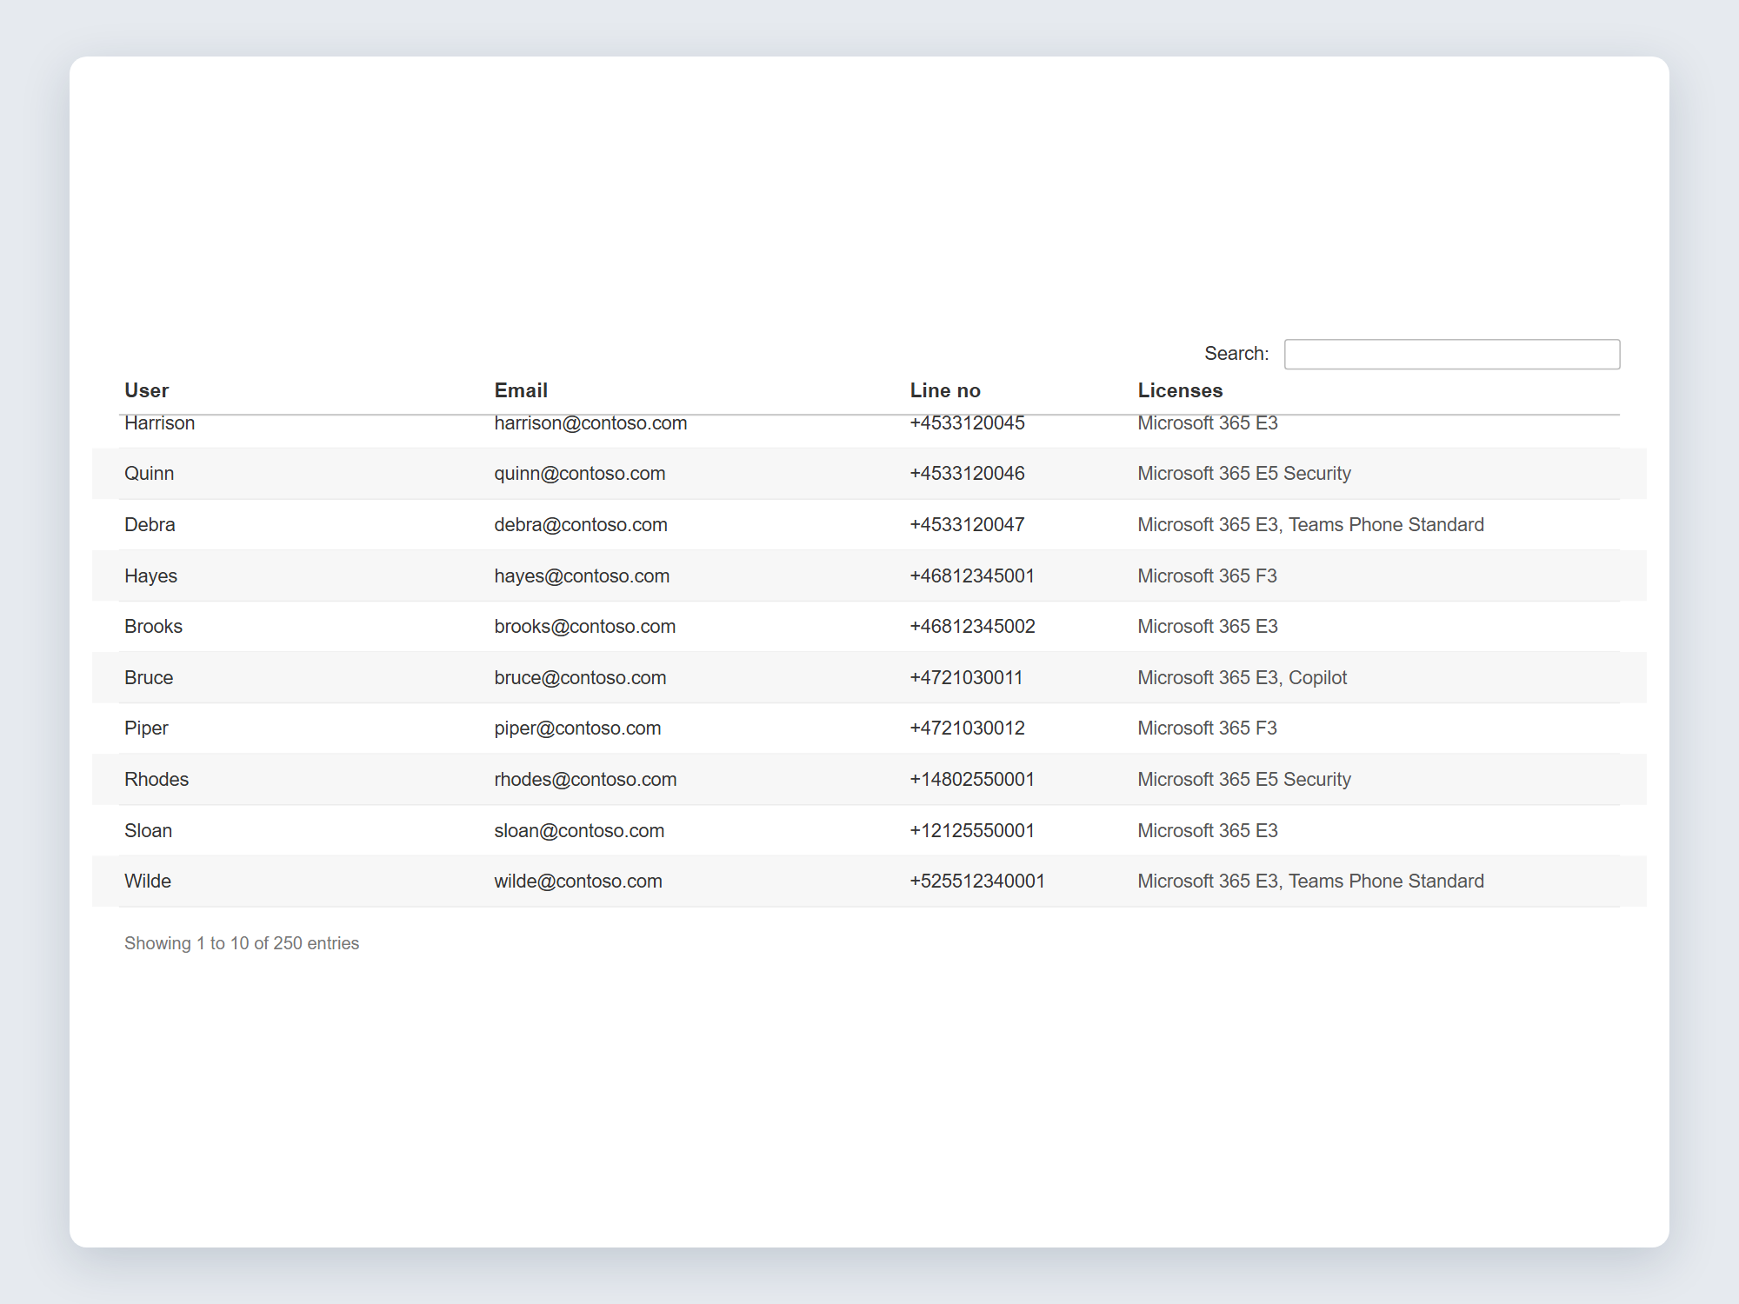The width and height of the screenshot is (1739, 1304).
Task: Click Harrison's partially hidden row name
Action: coord(159,424)
